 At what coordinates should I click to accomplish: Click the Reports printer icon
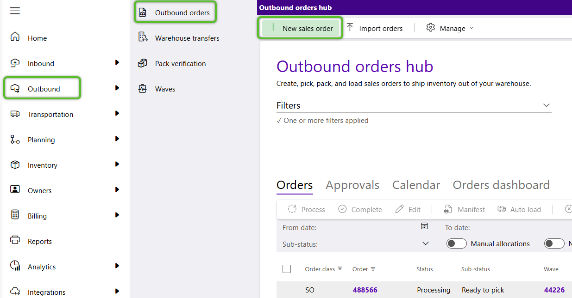15,240
